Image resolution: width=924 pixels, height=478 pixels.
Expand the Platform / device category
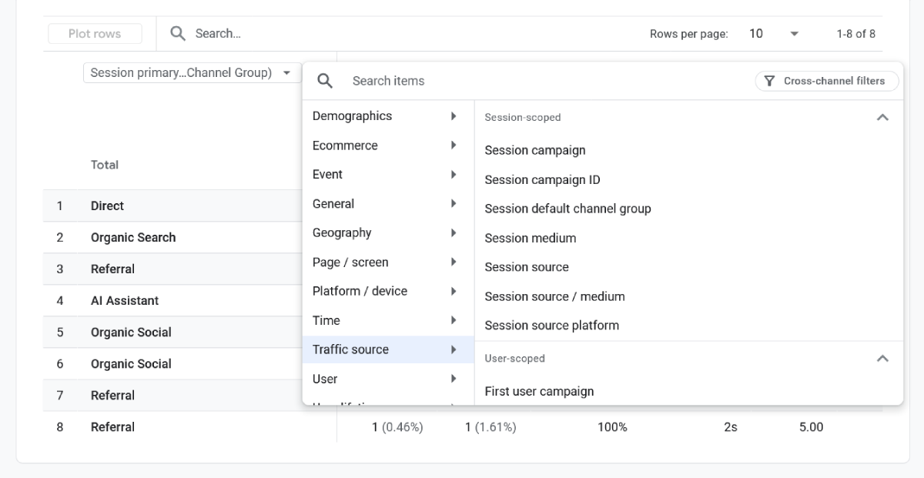coord(388,292)
